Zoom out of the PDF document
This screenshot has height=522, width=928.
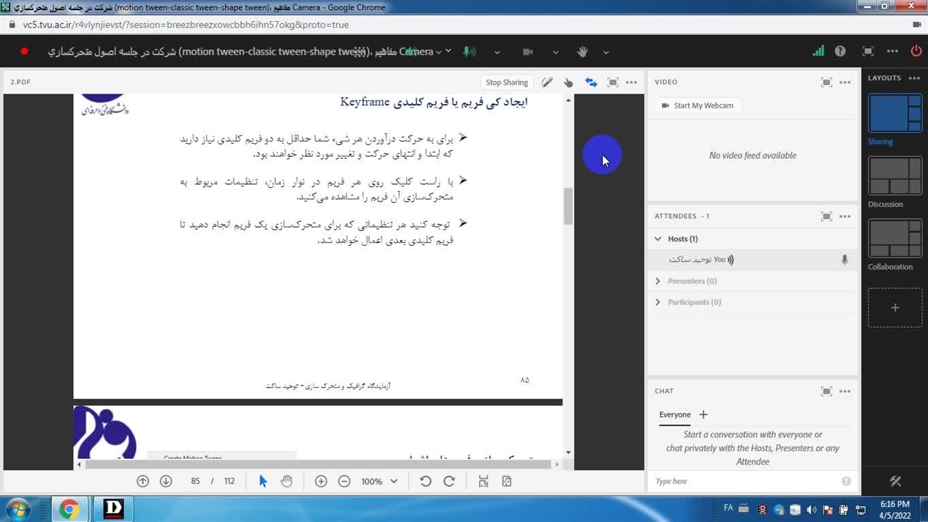click(344, 481)
